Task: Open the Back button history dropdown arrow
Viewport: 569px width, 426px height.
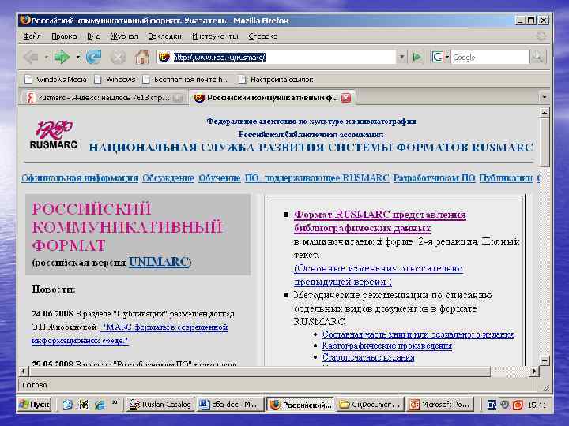Action: (46, 58)
